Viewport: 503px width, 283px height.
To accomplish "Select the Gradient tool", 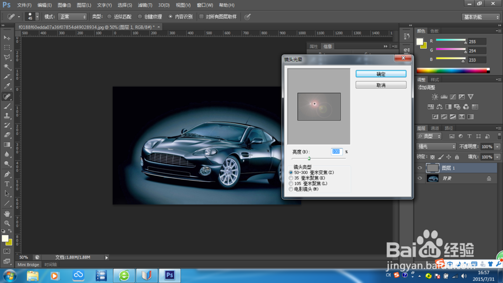I will point(7,145).
